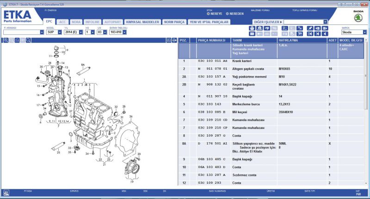The image size is (370, 199).
Task: Click the HATIRLATMA column header
Action: (302, 40)
